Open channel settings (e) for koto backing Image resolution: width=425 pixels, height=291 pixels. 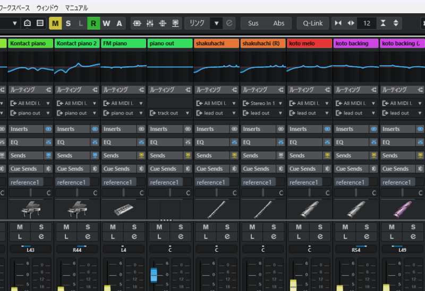click(367, 236)
